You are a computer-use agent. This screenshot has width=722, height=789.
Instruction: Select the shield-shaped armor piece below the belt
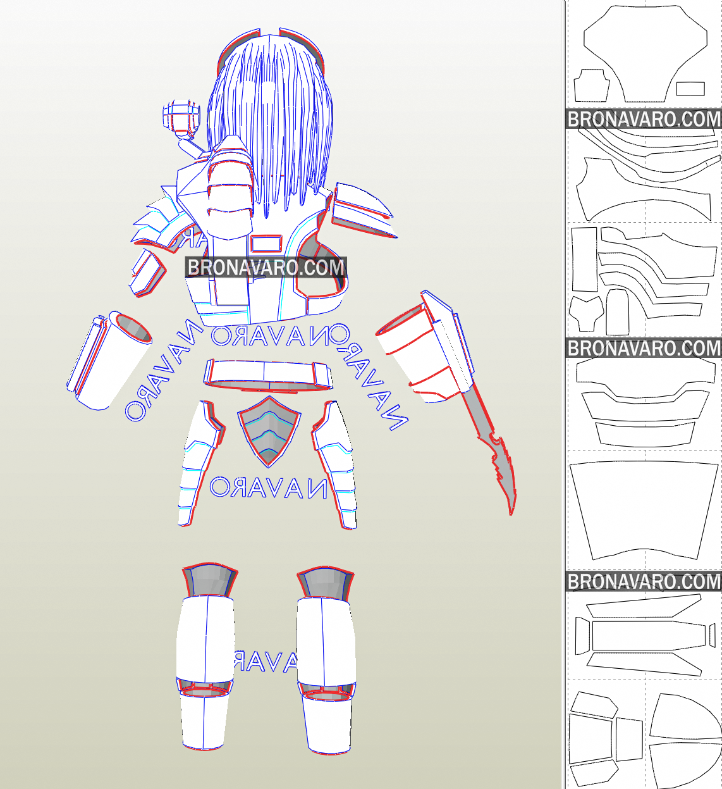coord(269,432)
